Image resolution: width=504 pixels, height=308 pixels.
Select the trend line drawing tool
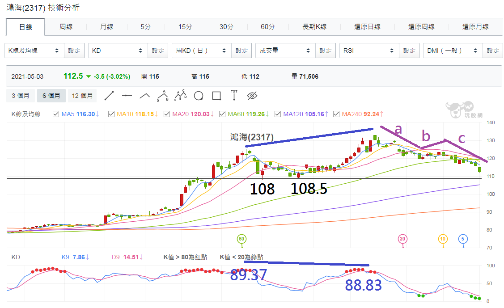tap(109, 96)
